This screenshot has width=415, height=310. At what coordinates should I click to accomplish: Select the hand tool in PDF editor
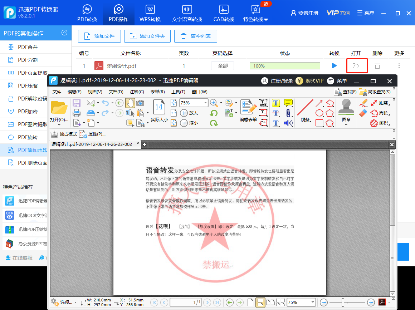(130, 103)
